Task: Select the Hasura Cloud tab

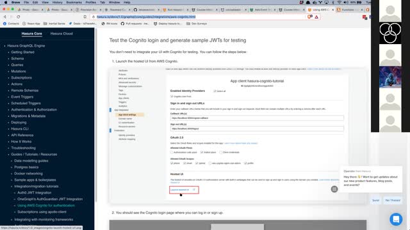Action: (x=61, y=34)
